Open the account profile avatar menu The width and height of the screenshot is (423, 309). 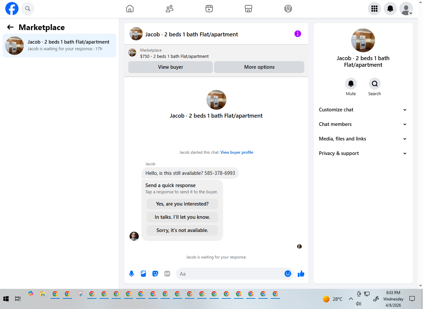[x=406, y=9]
